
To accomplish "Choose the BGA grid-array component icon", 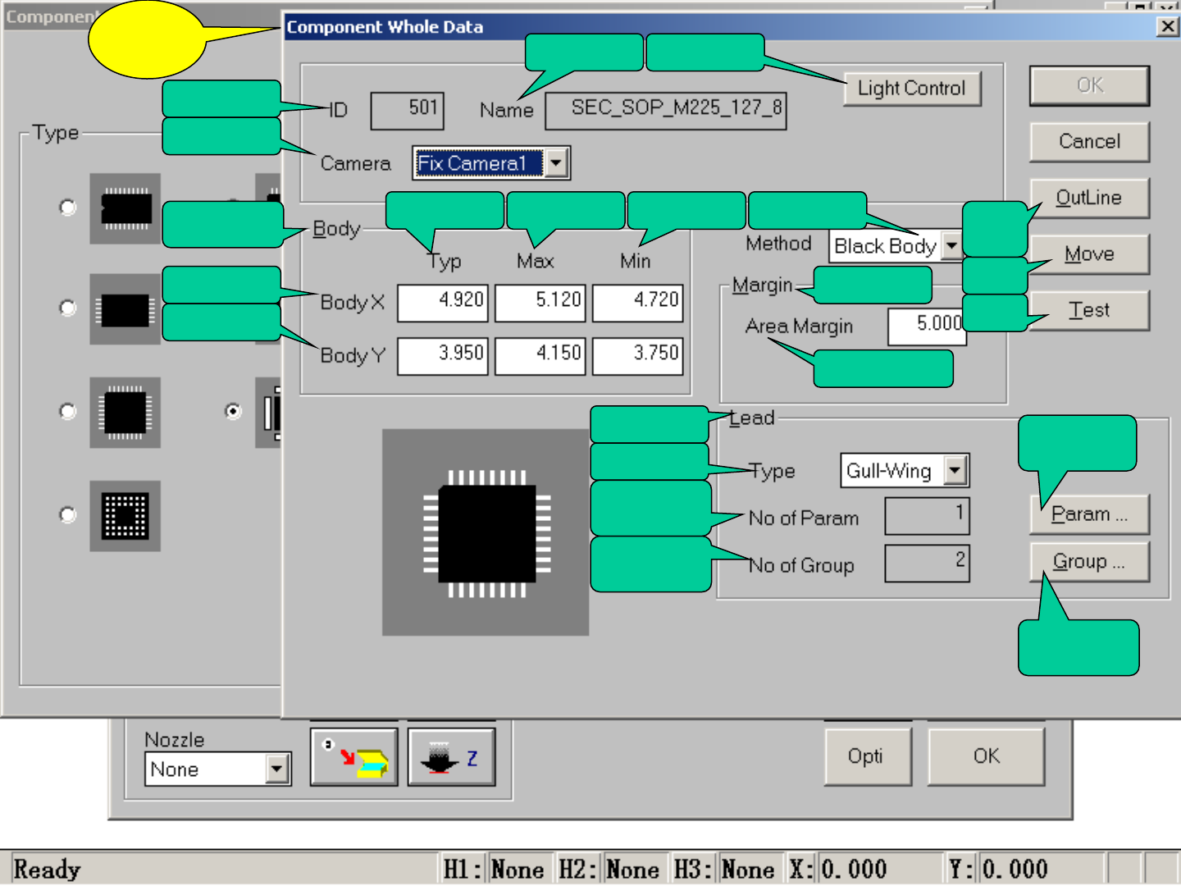I will [x=125, y=516].
